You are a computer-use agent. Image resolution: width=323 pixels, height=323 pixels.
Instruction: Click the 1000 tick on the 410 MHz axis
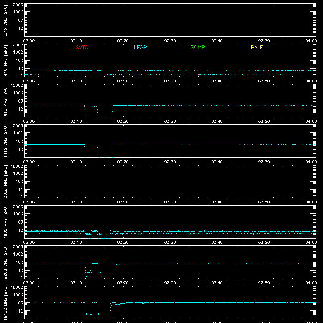[x=18, y=52]
